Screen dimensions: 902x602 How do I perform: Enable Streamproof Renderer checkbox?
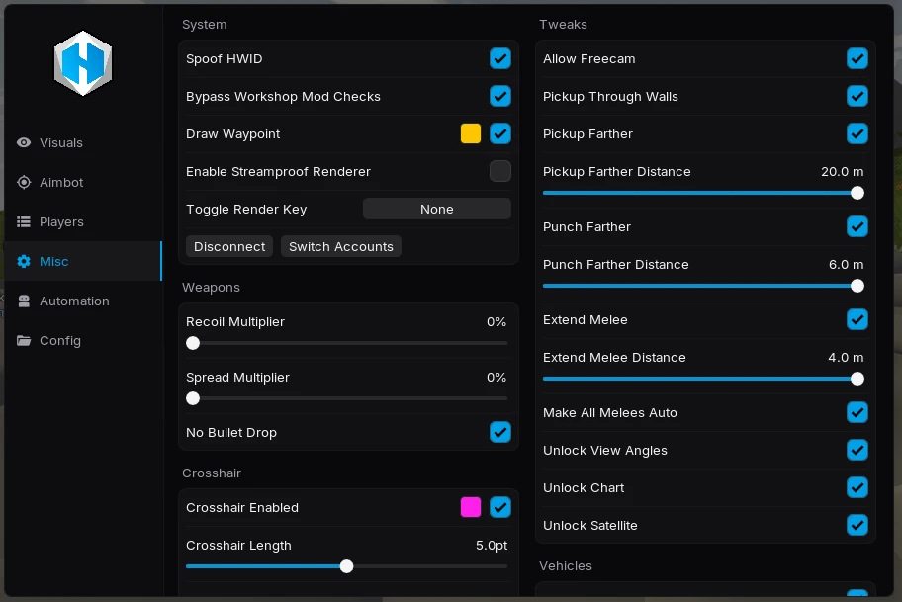coord(500,171)
